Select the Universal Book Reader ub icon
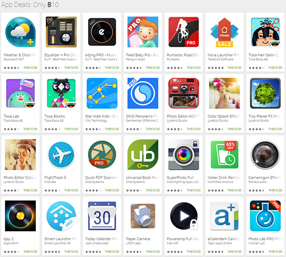This screenshot has height=257, width=286. tap(143, 154)
